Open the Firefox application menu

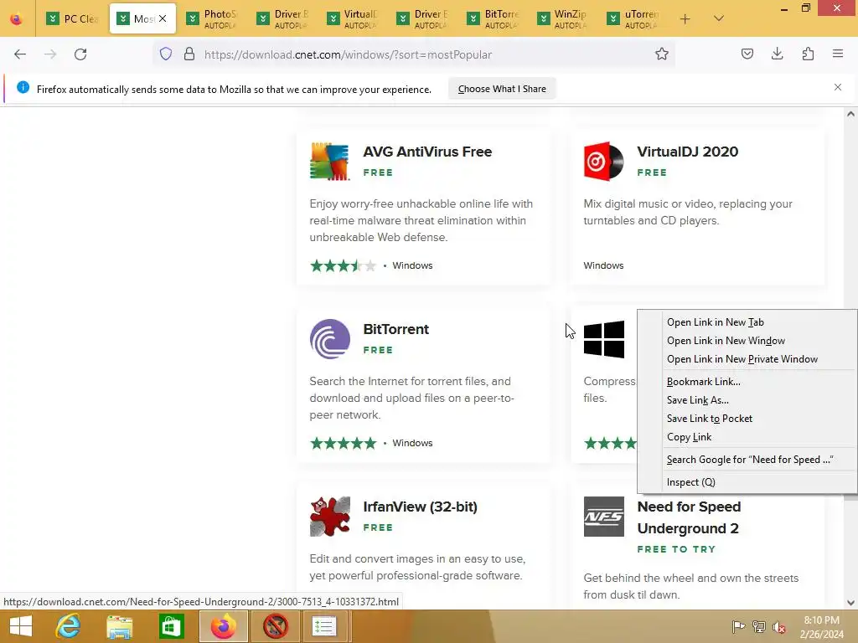838,54
